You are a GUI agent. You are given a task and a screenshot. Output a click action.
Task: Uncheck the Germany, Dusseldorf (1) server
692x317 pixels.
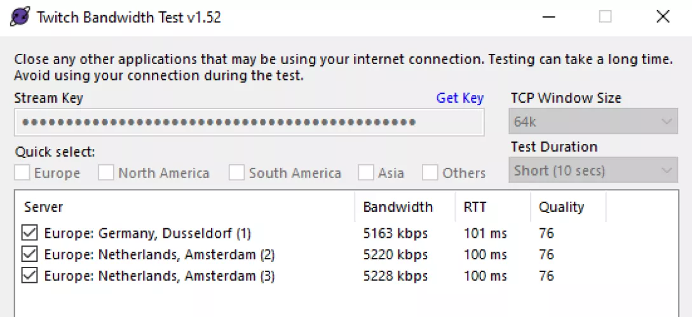point(29,233)
